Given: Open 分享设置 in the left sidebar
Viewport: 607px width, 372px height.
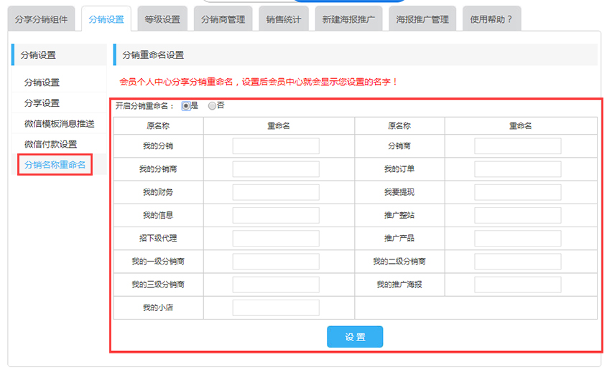Looking at the screenshot, I should (x=42, y=103).
